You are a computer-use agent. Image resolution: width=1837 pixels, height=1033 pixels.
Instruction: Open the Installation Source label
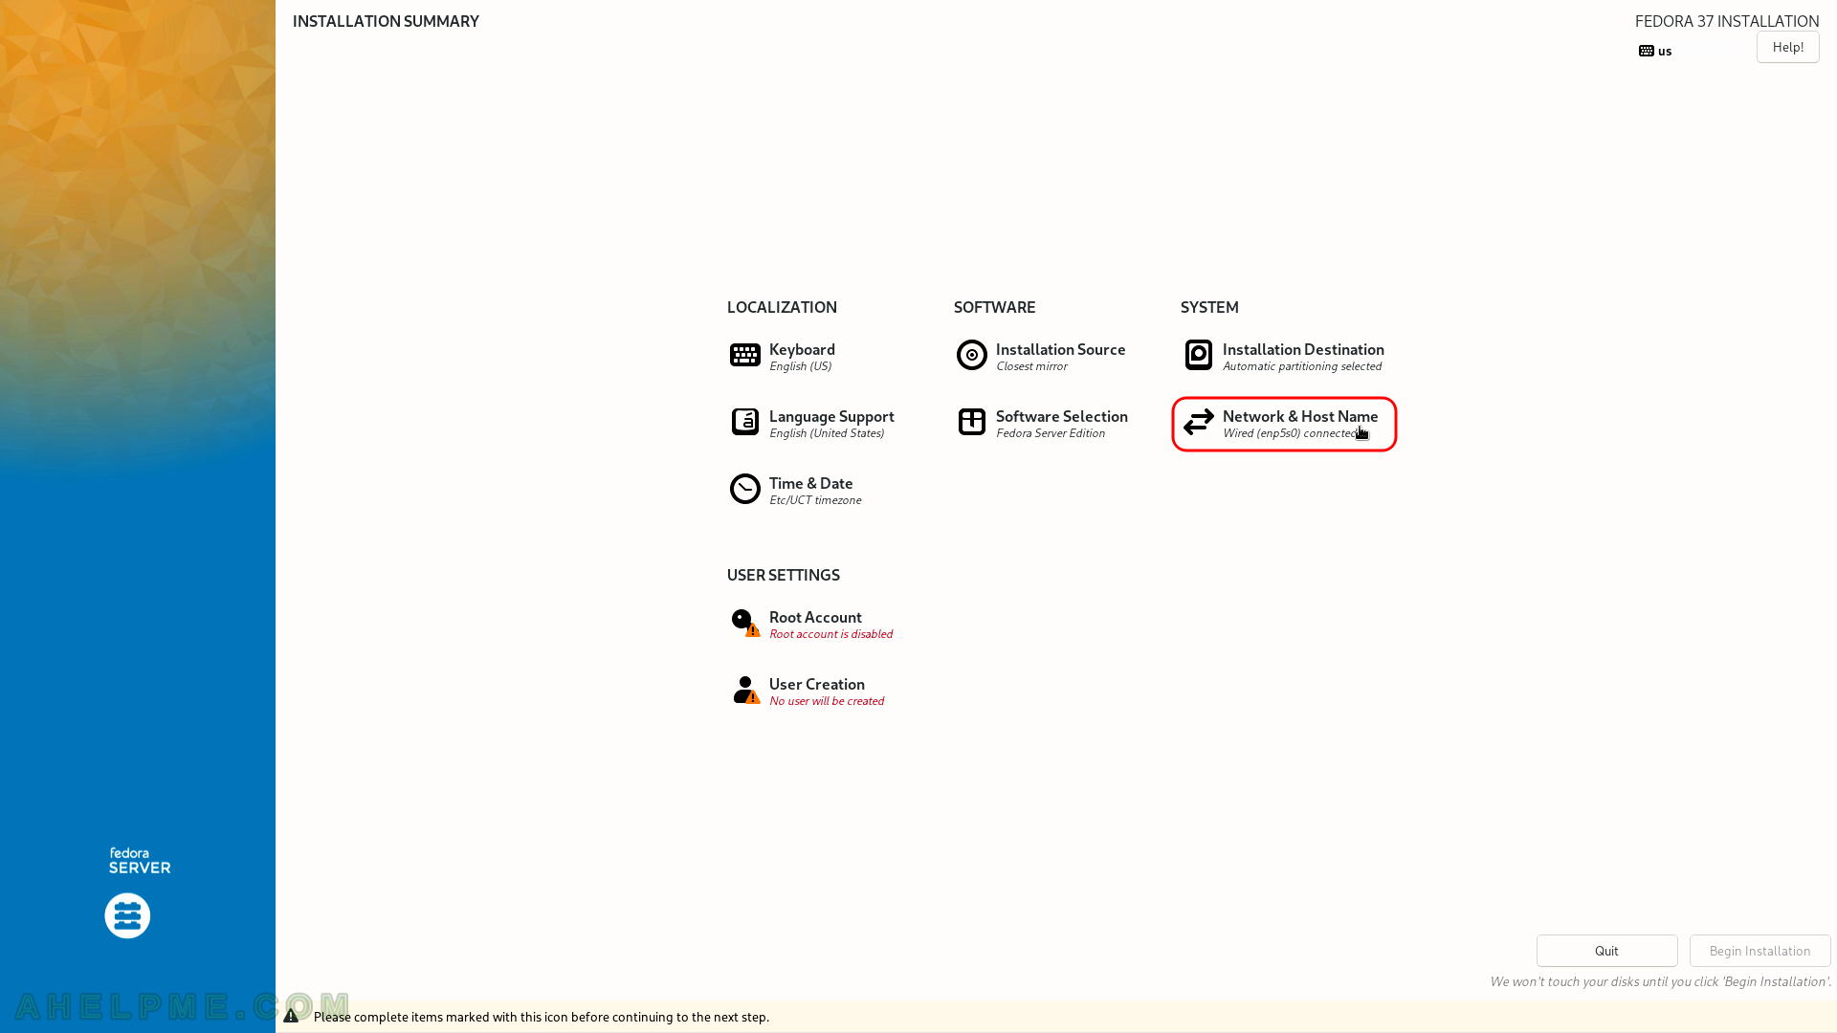tap(1060, 349)
